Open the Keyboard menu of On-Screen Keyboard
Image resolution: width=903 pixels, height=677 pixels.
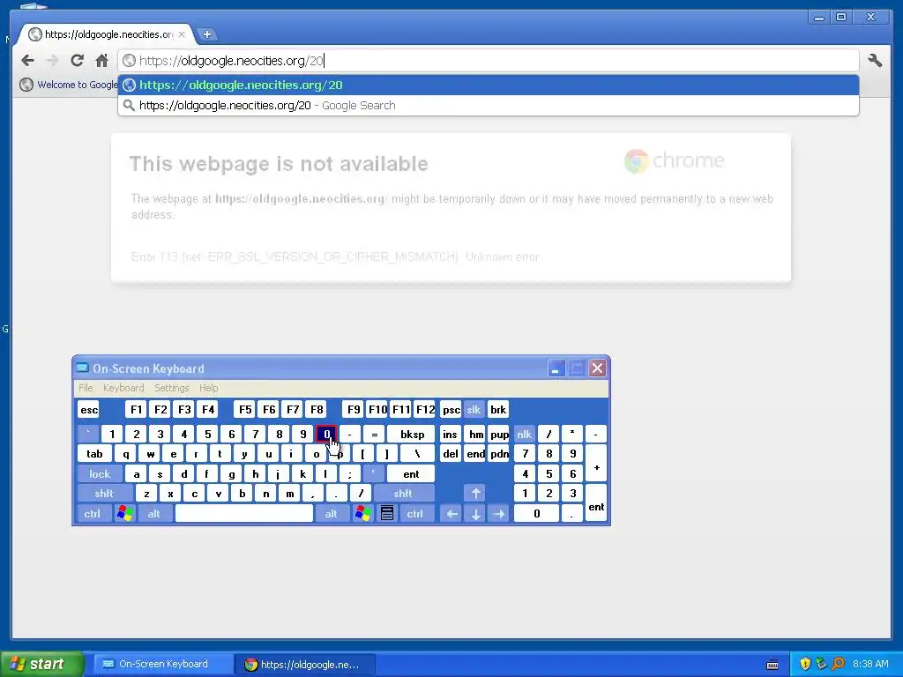(x=123, y=388)
